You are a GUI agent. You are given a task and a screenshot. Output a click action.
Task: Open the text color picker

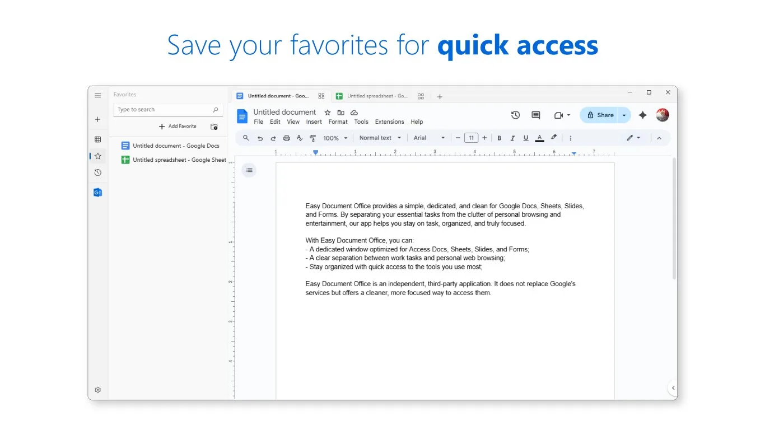(539, 138)
